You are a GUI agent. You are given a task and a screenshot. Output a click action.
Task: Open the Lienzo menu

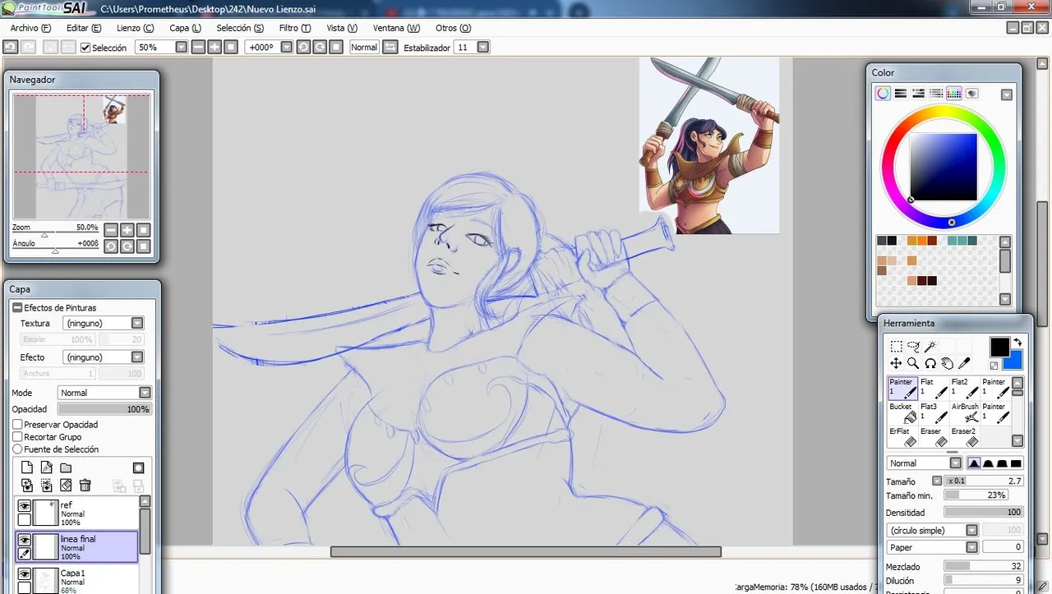[x=135, y=28]
